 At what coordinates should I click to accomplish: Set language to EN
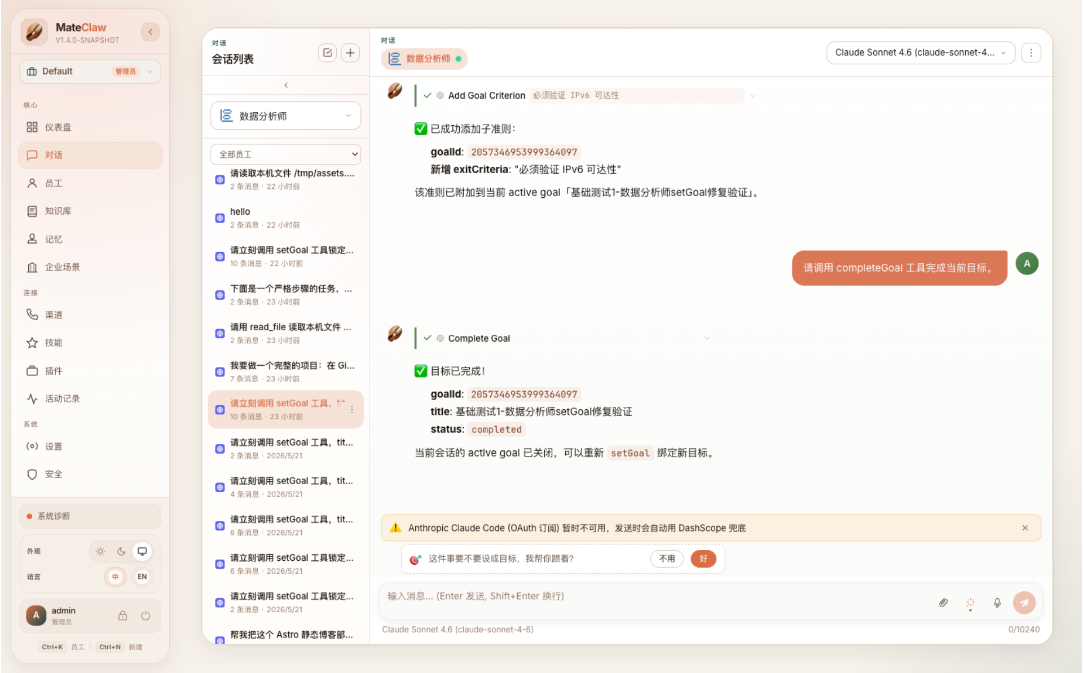(x=142, y=577)
